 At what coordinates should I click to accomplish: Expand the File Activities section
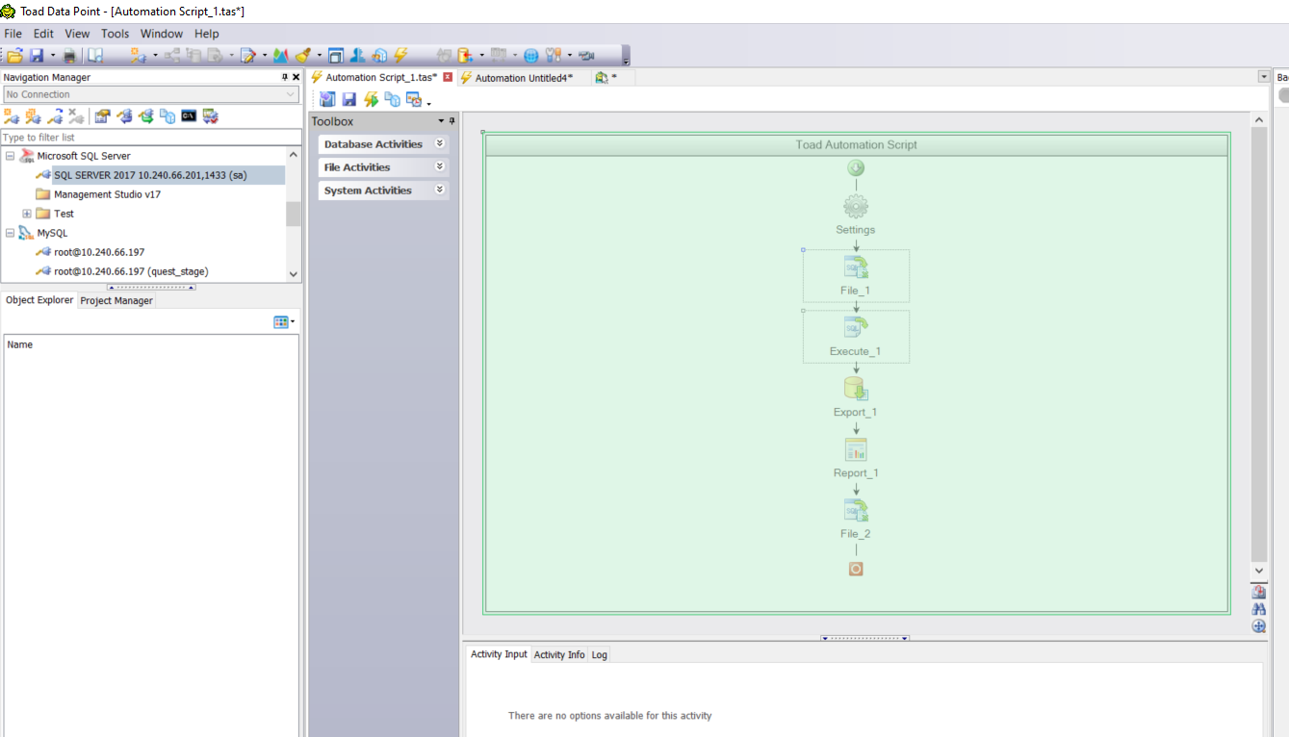440,166
